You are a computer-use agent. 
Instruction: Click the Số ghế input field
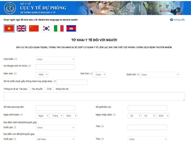click(148, 108)
